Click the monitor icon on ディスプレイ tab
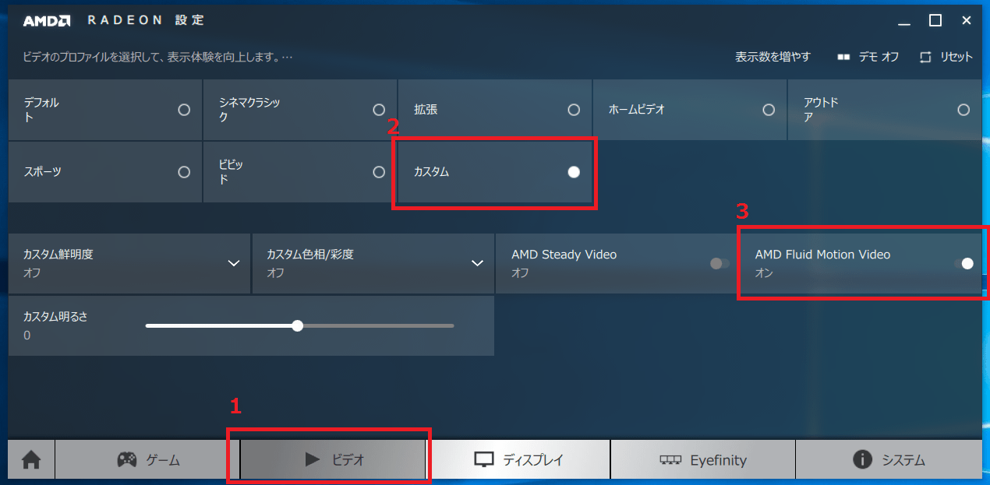 [x=485, y=460]
